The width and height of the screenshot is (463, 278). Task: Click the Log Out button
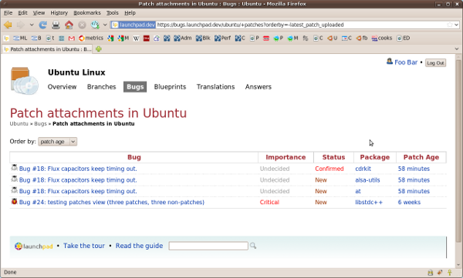click(x=435, y=63)
